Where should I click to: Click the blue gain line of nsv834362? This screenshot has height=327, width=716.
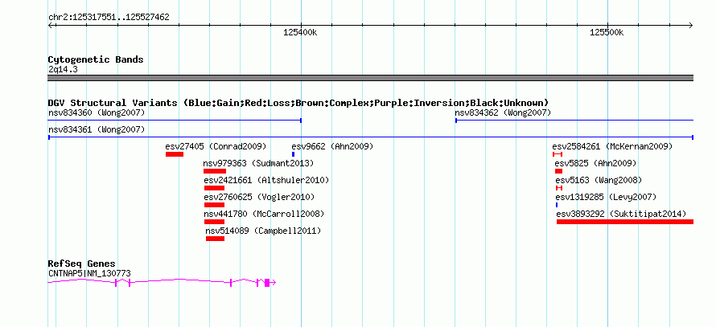574,121
